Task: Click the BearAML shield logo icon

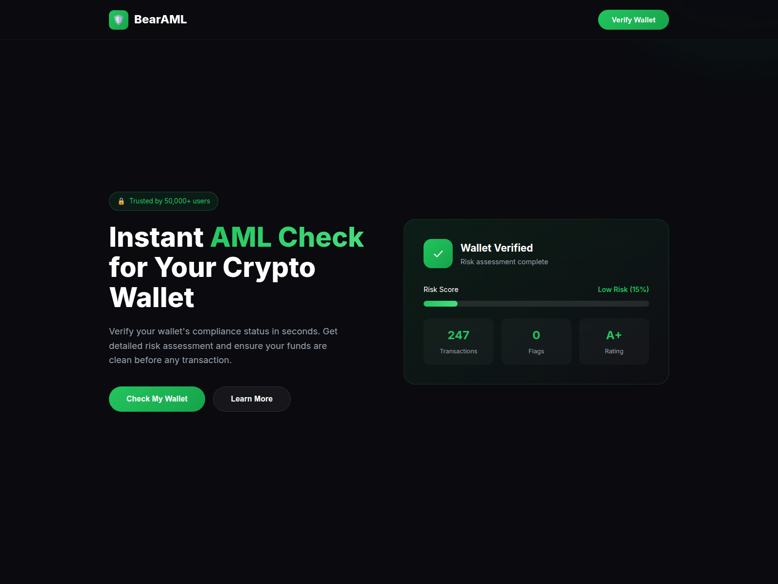Action: [x=119, y=20]
